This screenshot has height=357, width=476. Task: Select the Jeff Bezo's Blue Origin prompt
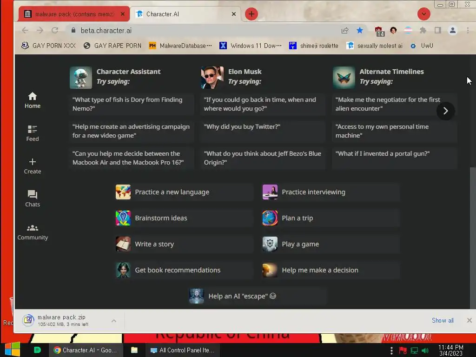click(263, 158)
